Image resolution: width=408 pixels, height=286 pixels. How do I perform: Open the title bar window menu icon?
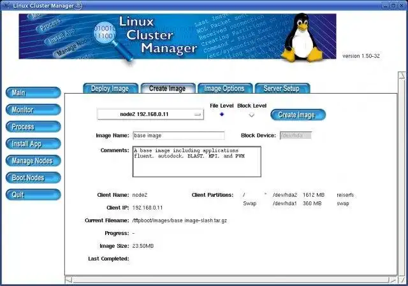tap(6, 5)
